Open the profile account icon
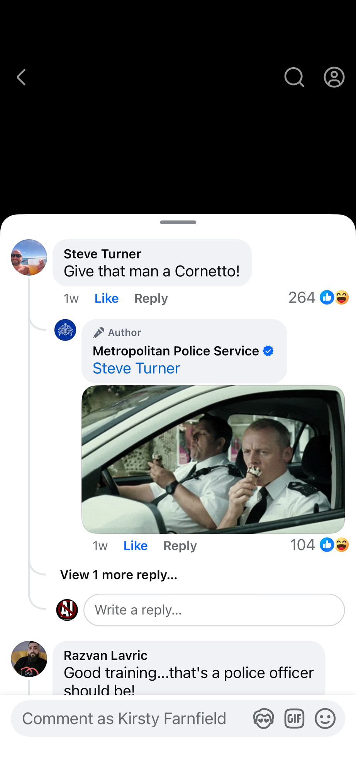Viewport: 356px width, 773px height. click(334, 77)
